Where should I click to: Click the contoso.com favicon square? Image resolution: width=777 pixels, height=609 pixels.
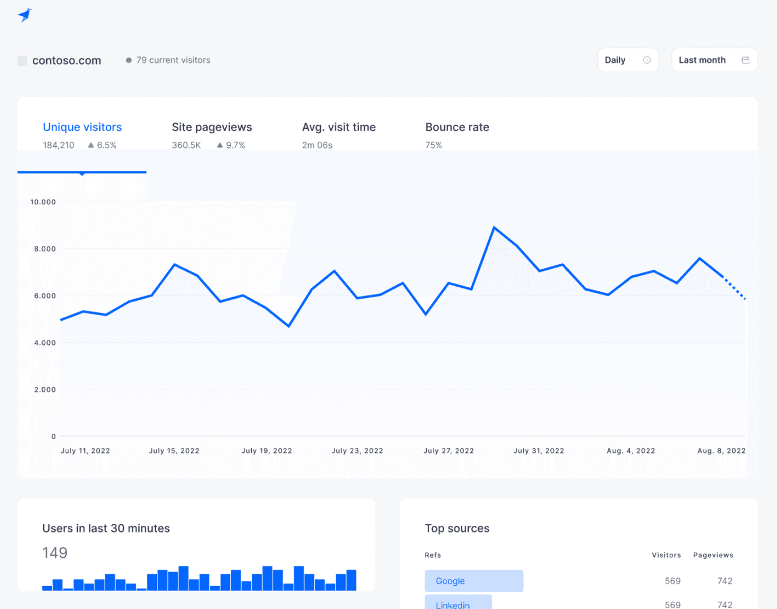22,61
